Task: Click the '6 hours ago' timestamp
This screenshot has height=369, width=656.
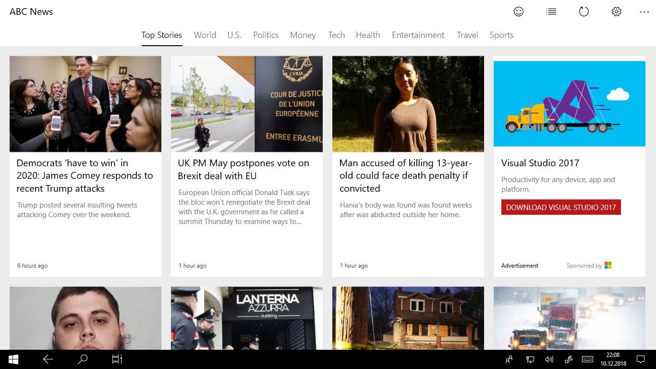Action: coord(33,266)
